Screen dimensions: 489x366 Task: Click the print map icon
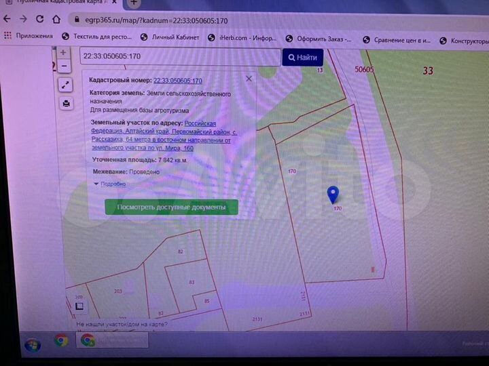pyautogui.click(x=66, y=103)
